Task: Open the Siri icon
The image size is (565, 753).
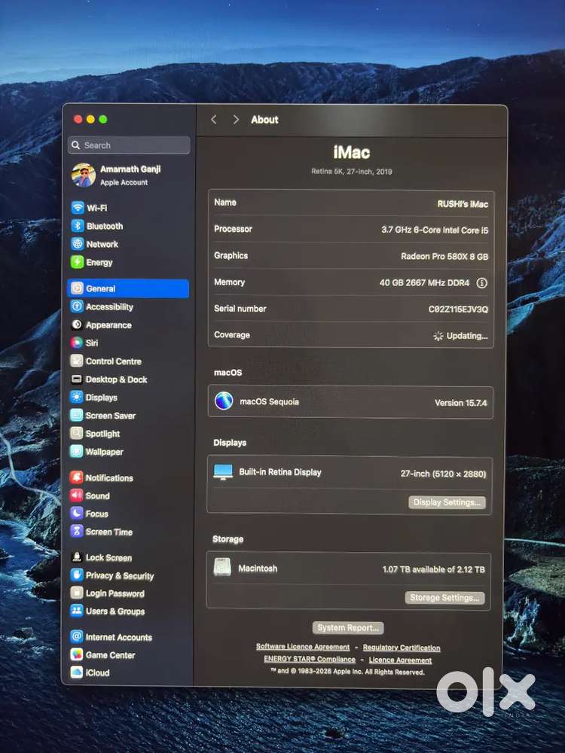Action: [x=77, y=343]
